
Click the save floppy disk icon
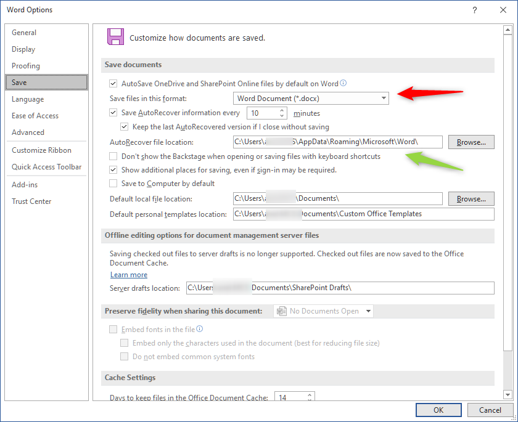point(115,36)
